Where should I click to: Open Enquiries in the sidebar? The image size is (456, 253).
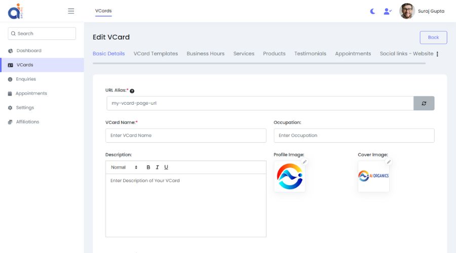(x=26, y=79)
